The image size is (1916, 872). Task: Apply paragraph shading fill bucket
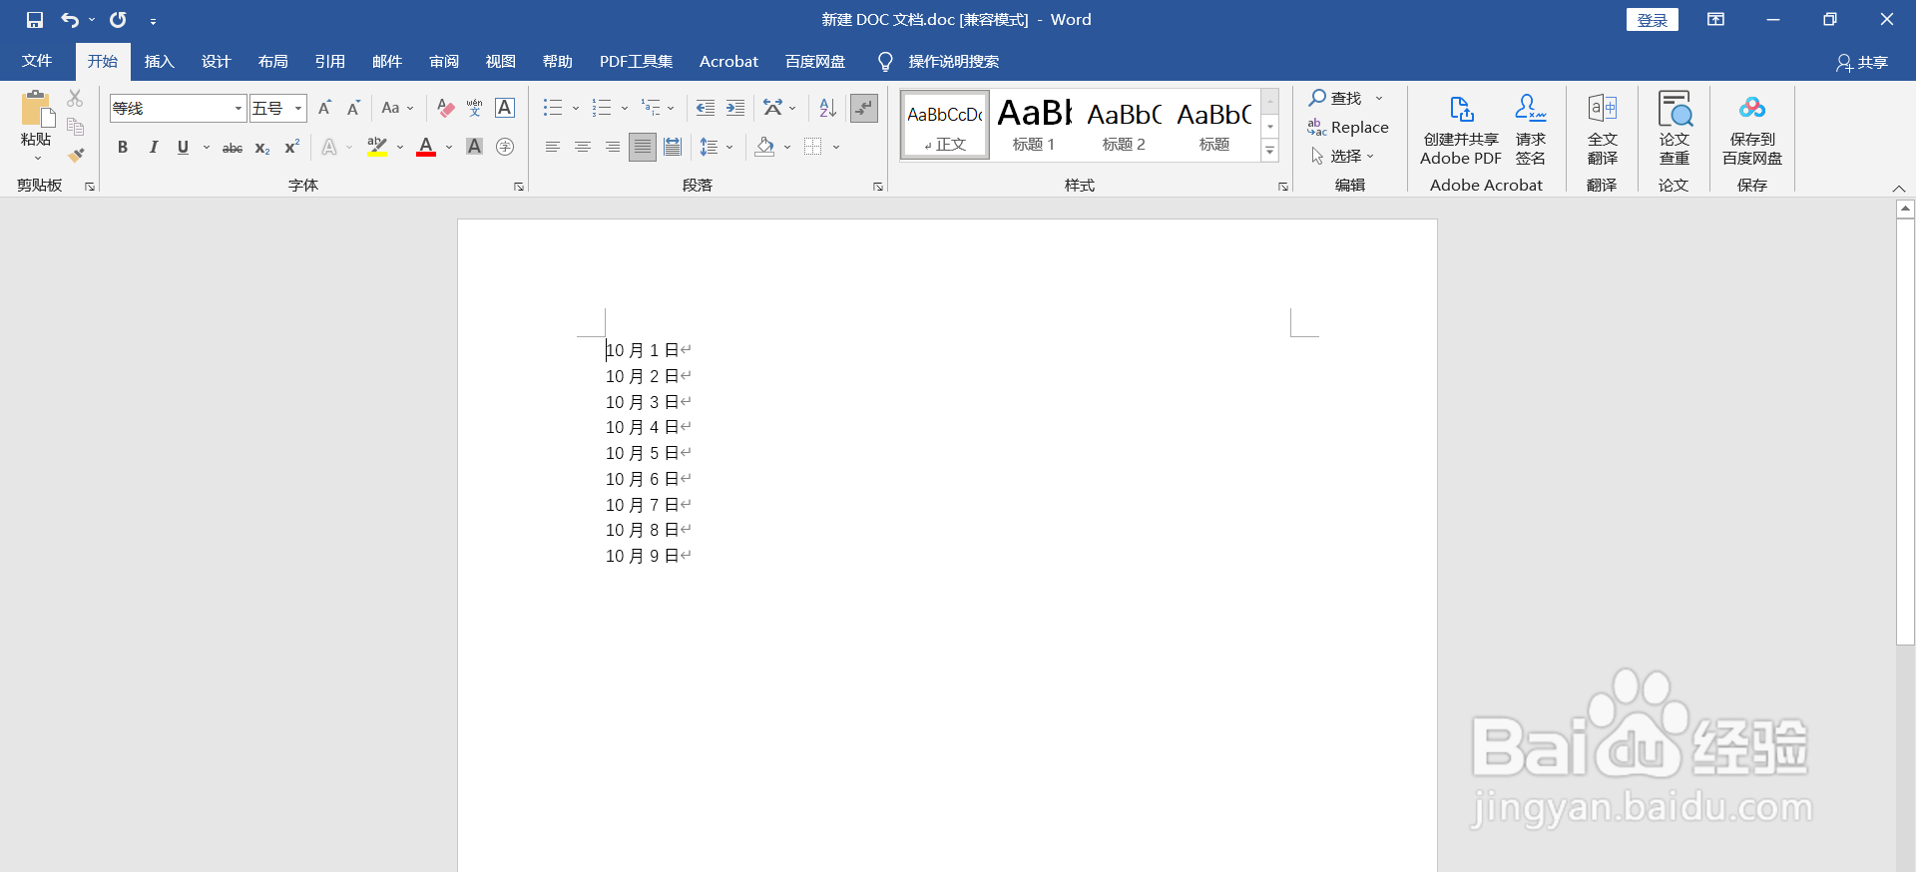pos(765,148)
